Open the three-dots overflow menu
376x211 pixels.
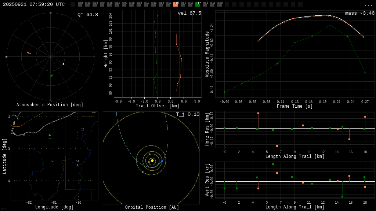click(368, 5)
